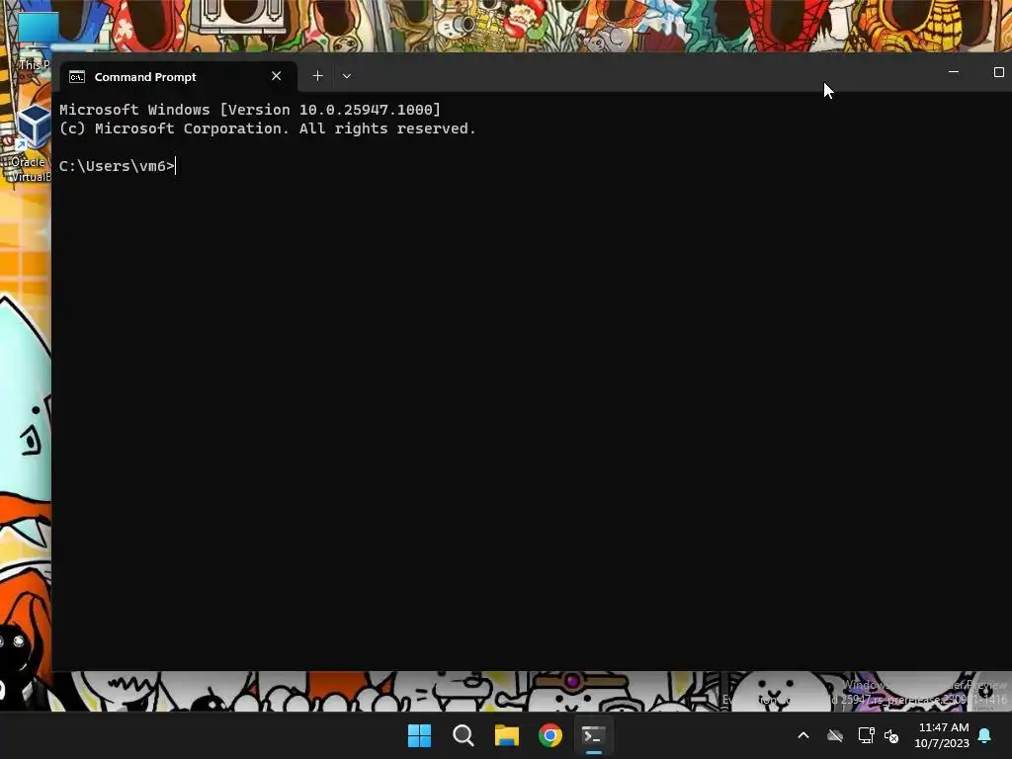The width and height of the screenshot is (1012, 759).
Task: Open taskbar Search
Action: [463, 735]
